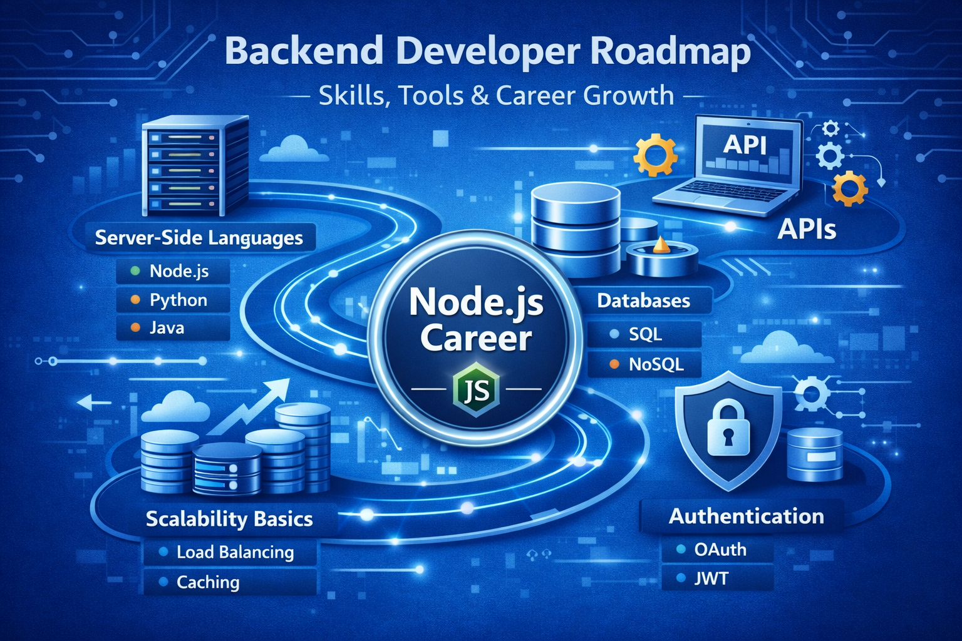The width and height of the screenshot is (962, 641).
Task: Toggle the green bullet next to Node.js
Action: 134,271
